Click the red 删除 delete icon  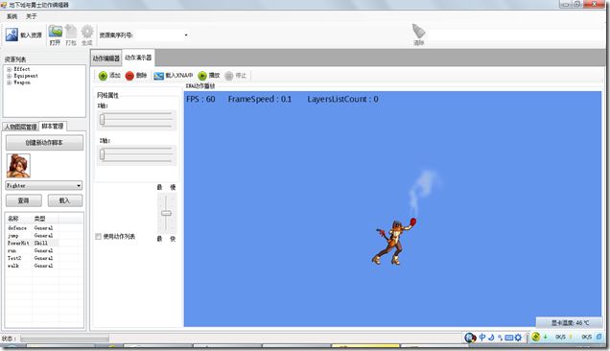click(x=129, y=76)
